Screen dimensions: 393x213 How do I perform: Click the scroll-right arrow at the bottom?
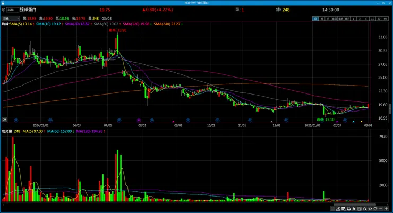(x=388, y=205)
